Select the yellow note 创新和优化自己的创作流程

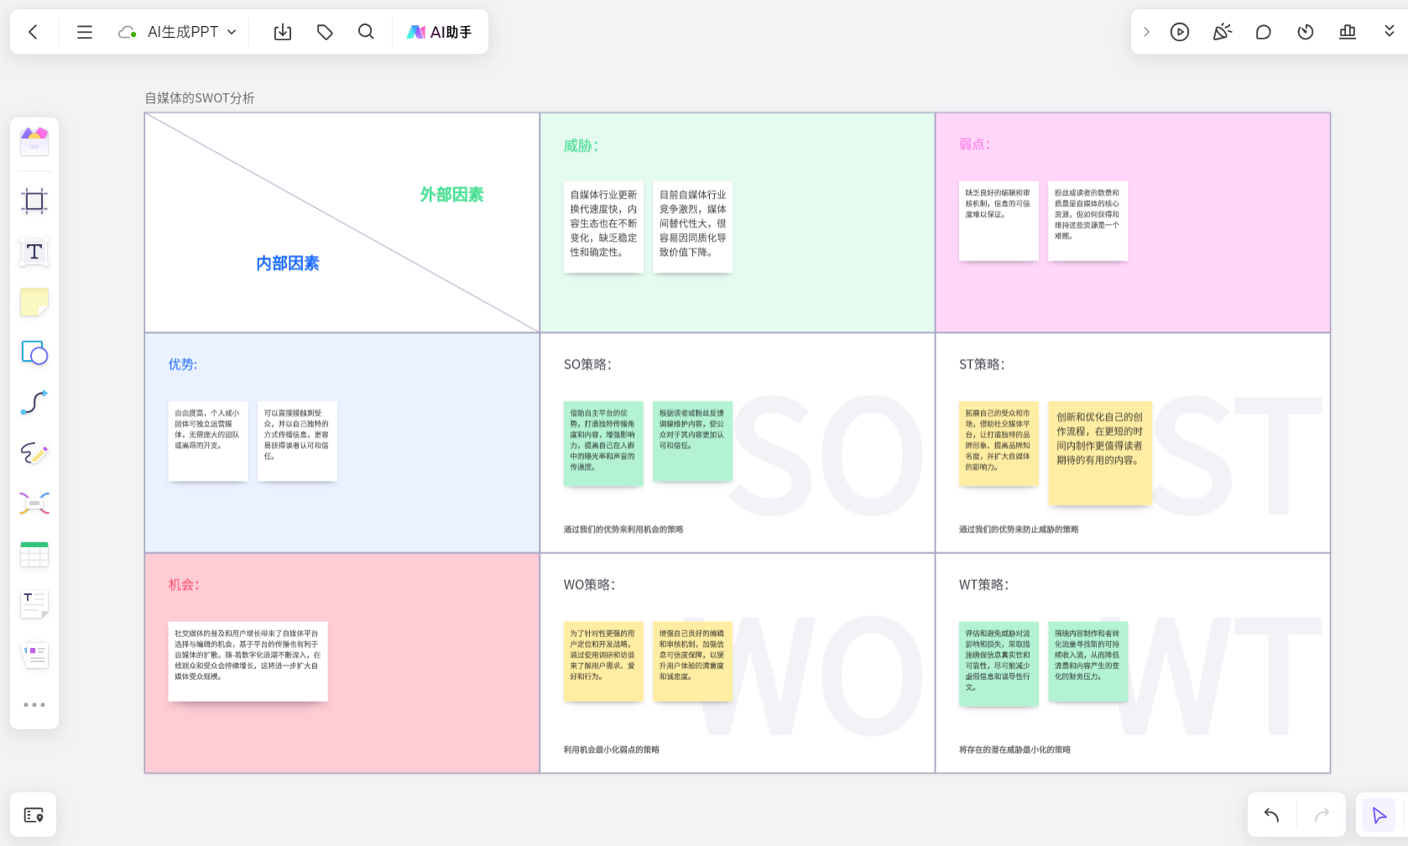1100,453
